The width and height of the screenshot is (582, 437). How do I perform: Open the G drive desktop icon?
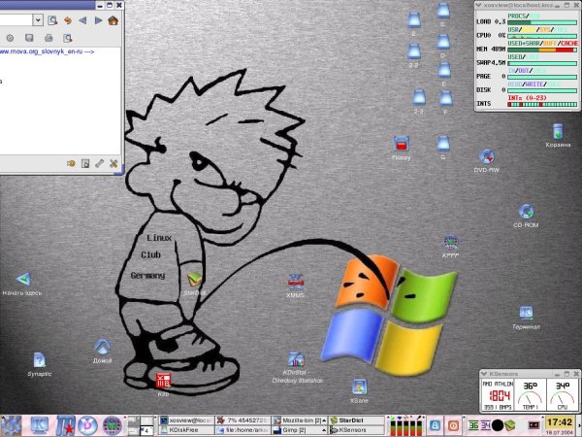pos(442,143)
